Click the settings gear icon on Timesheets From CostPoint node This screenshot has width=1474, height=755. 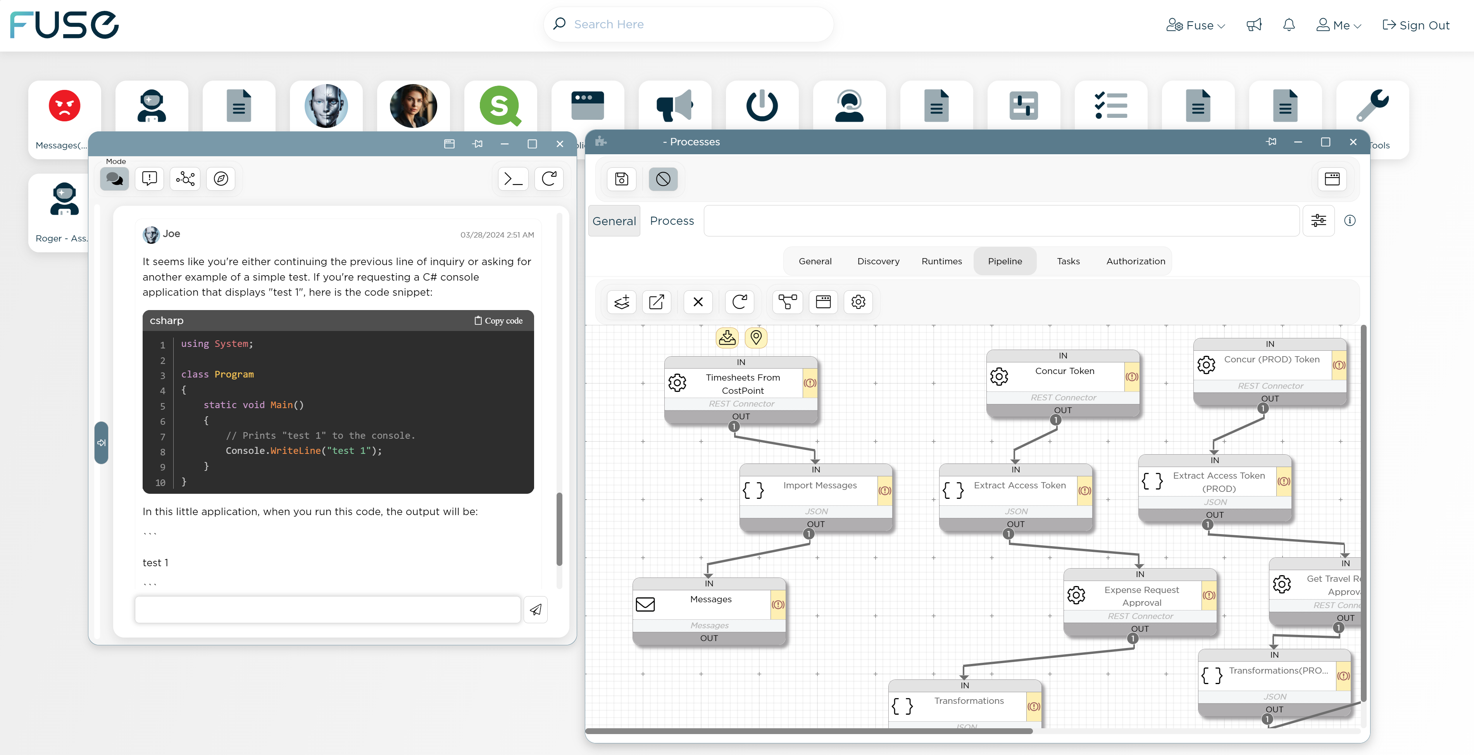point(677,382)
